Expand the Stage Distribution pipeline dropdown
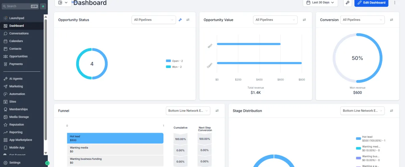 362,111
